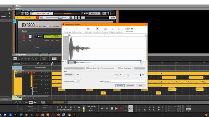The width and height of the screenshot is (209, 117).
Task: Tick the Solo checkbox under Hören
Action: click(75, 74)
